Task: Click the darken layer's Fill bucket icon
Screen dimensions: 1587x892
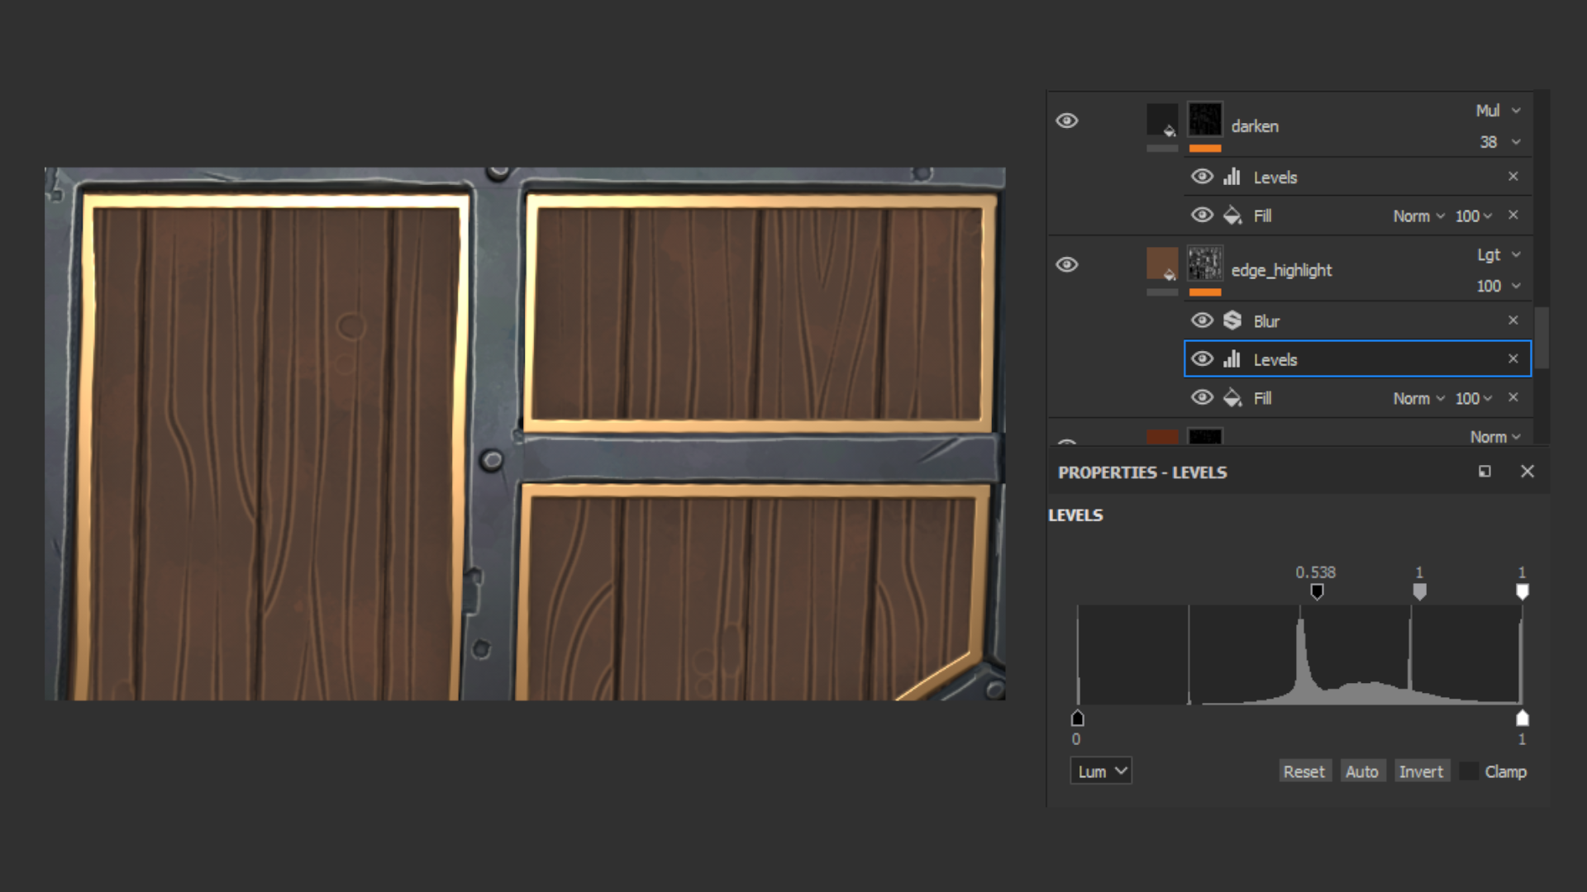Action: coord(1232,216)
